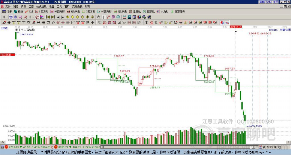291x155 pixels.
Task: Expand the candlestick style dropdown arrow
Action: click(x=33, y=17)
